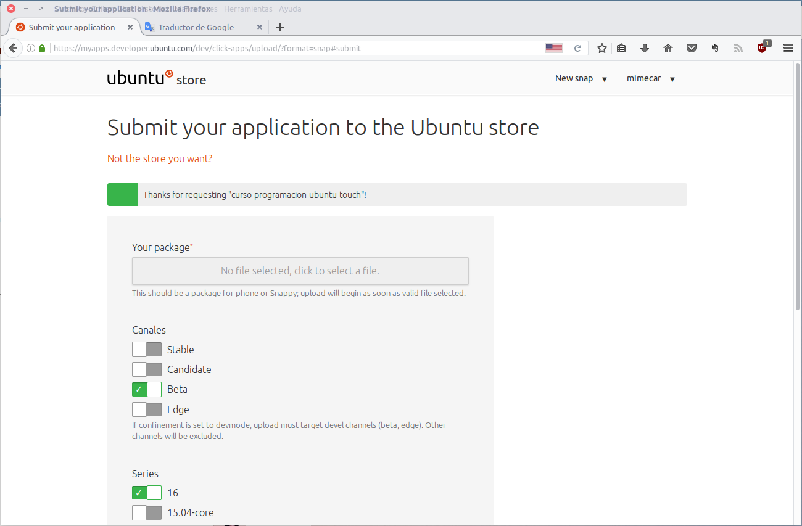Image resolution: width=802 pixels, height=526 pixels.
Task: Open the site information (i) icon
Action: tap(31, 48)
